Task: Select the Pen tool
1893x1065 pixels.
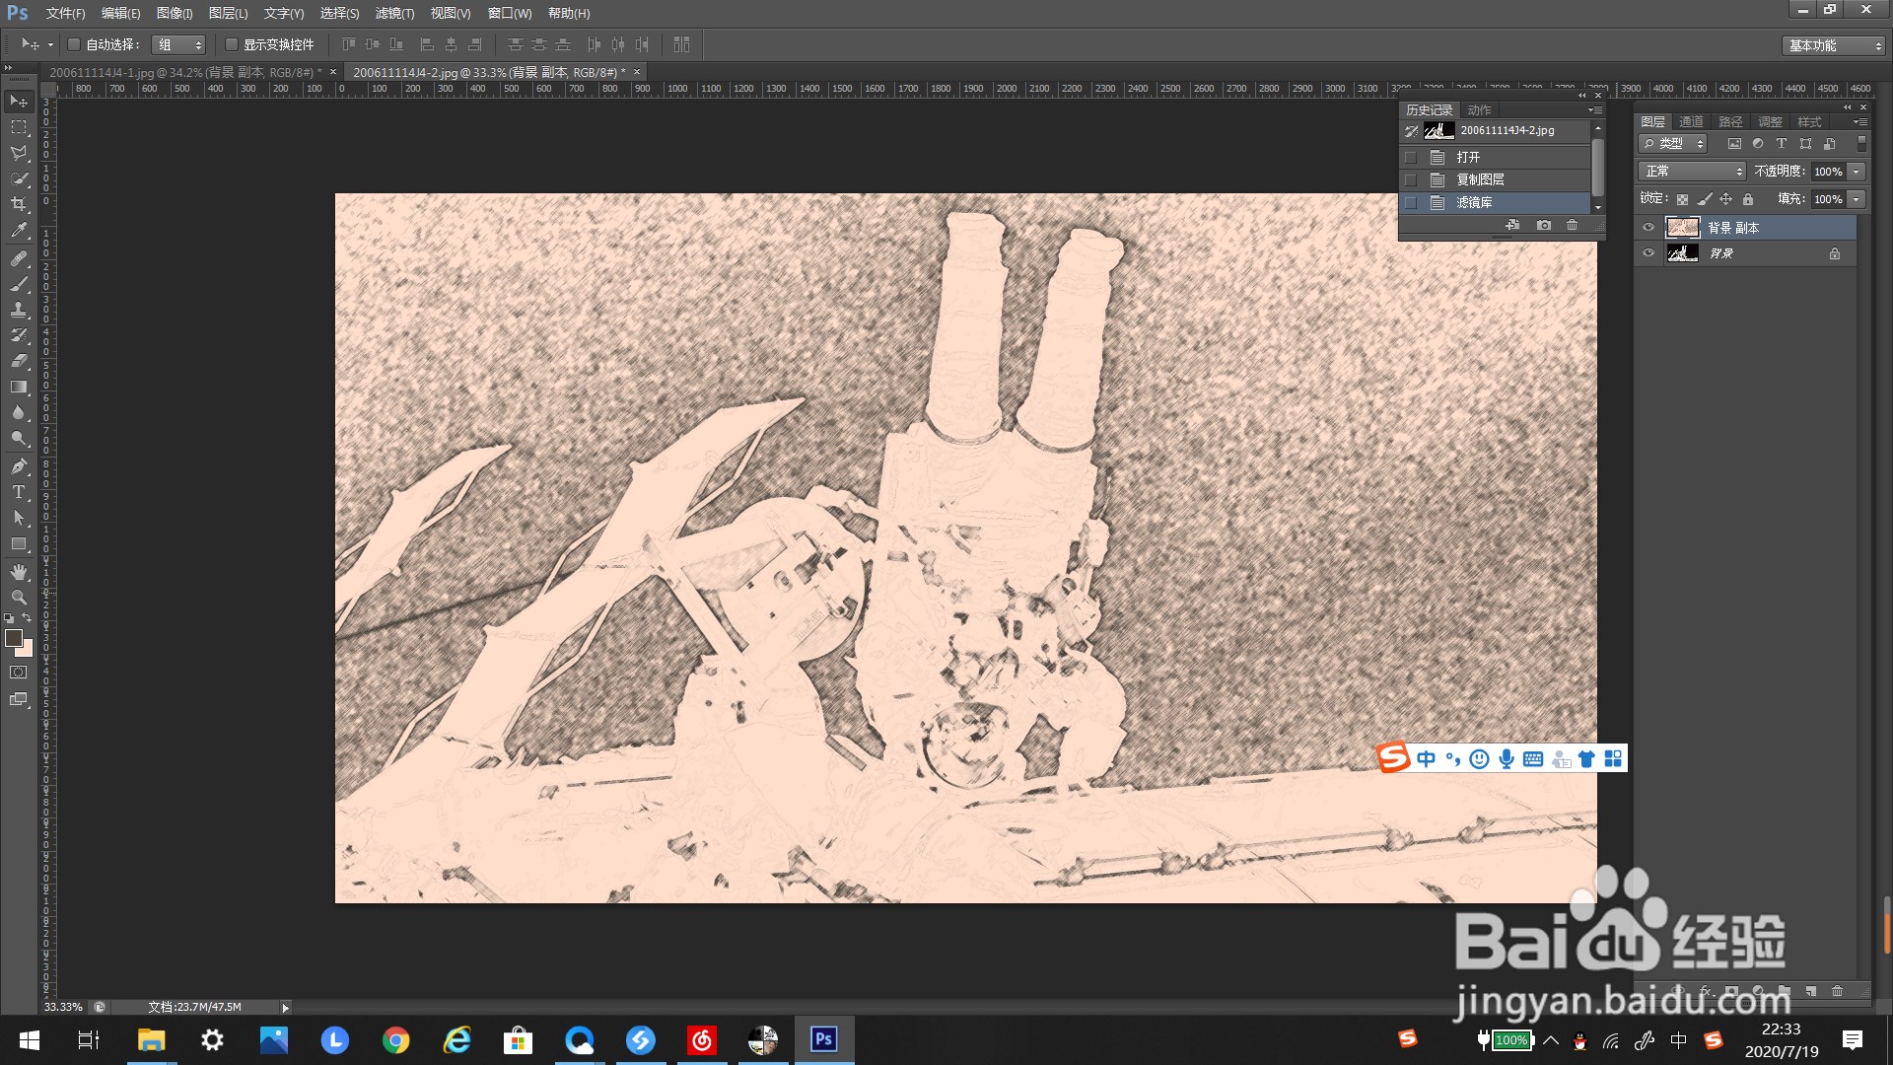Action: coord(19,465)
